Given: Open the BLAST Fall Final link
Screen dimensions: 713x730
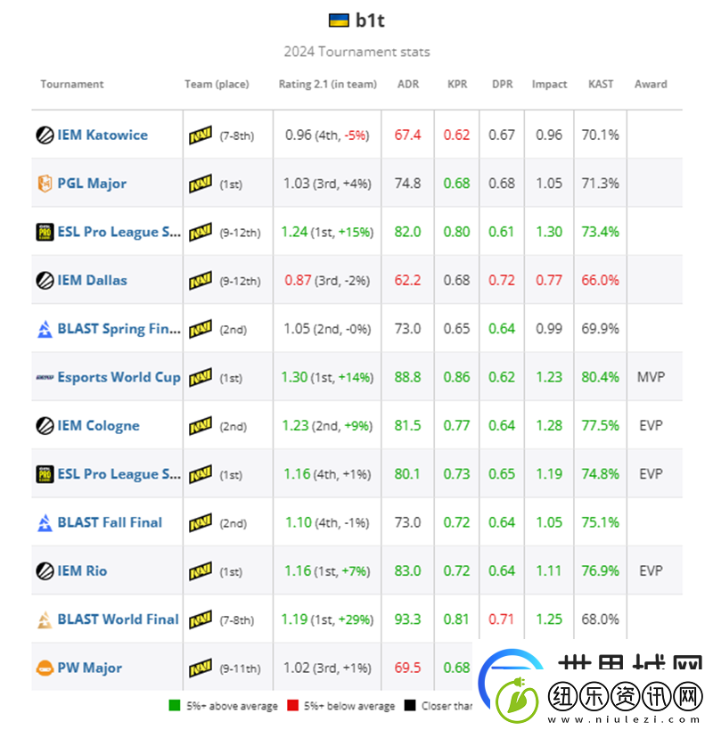Looking at the screenshot, I should (110, 522).
